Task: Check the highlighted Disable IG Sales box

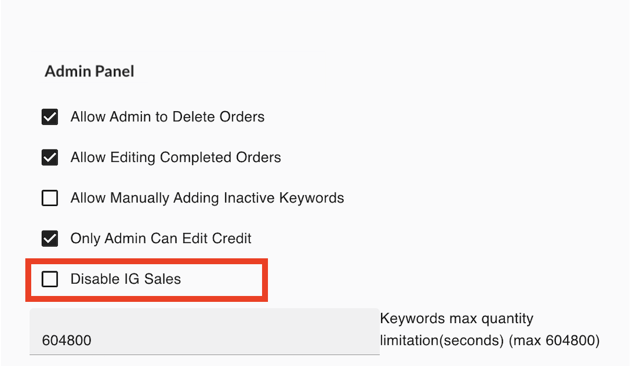Action: click(x=49, y=279)
